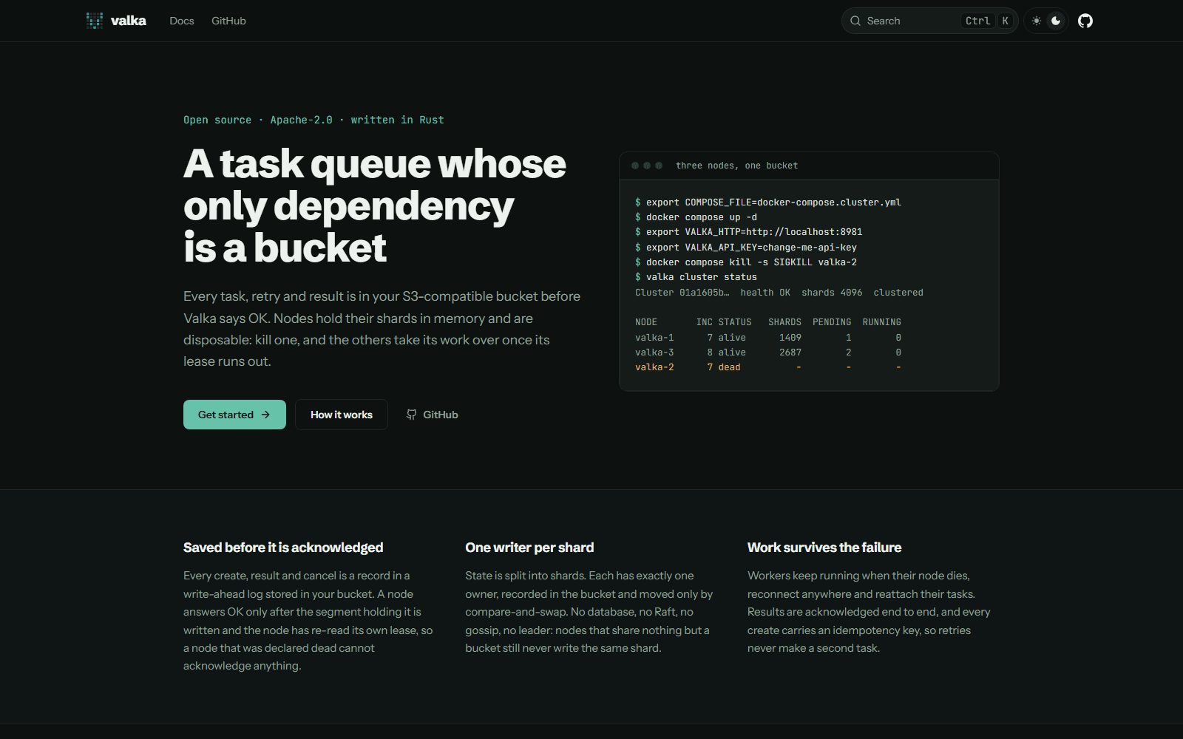Screen dimensions: 1183x739
Task: Click the 'Saved before it is acknowledged' heading
Action: click(x=283, y=548)
